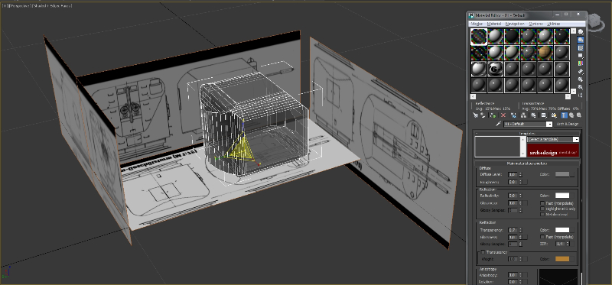This screenshot has height=285, width=612.
Task: Select the billiard ball 6 material slot
Action: [x=495, y=69]
